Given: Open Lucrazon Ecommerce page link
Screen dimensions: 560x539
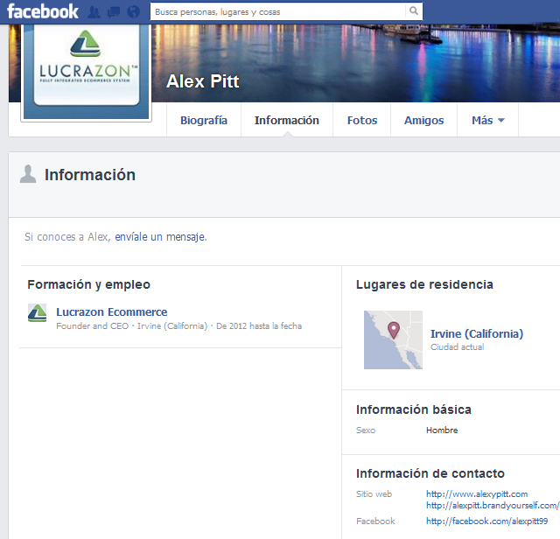Looking at the screenshot, I should click(x=112, y=311).
